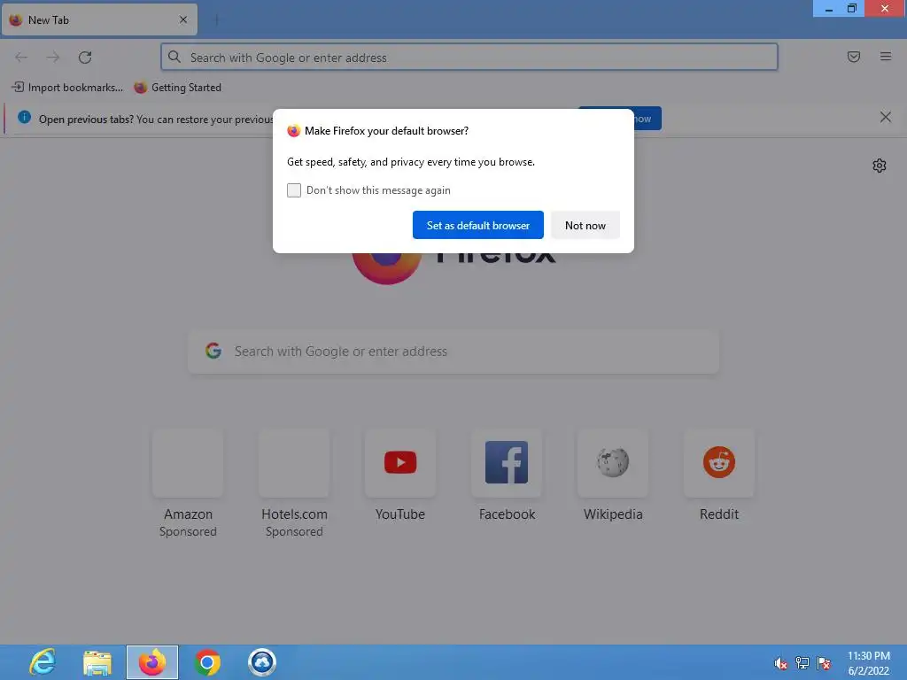907x680 pixels.
Task: Open the Pocket save icon
Action: coord(853,57)
